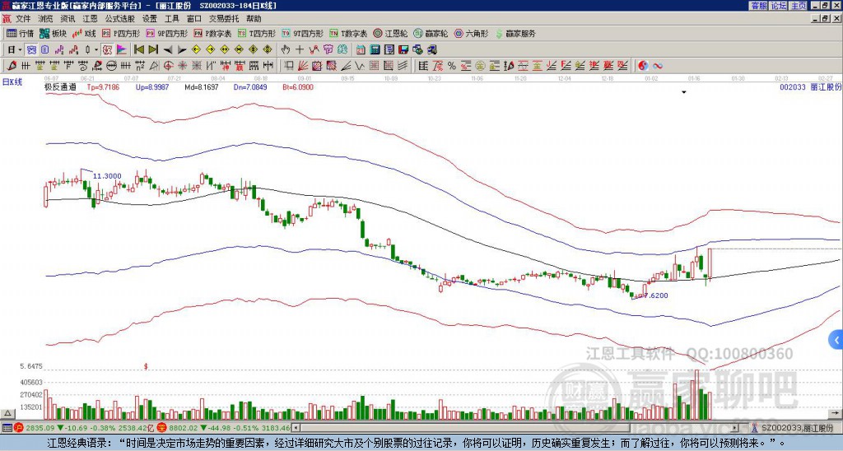Click the 日K线 label
This screenshot has width=843, height=451.
[x=12, y=81]
